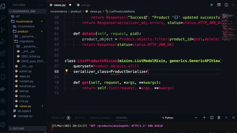Open the DEBUG CONSOLE panel tab
The height and width of the screenshot is (133, 237).
[100, 118]
